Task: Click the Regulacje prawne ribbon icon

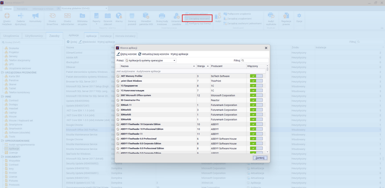Action: [286, 16]
